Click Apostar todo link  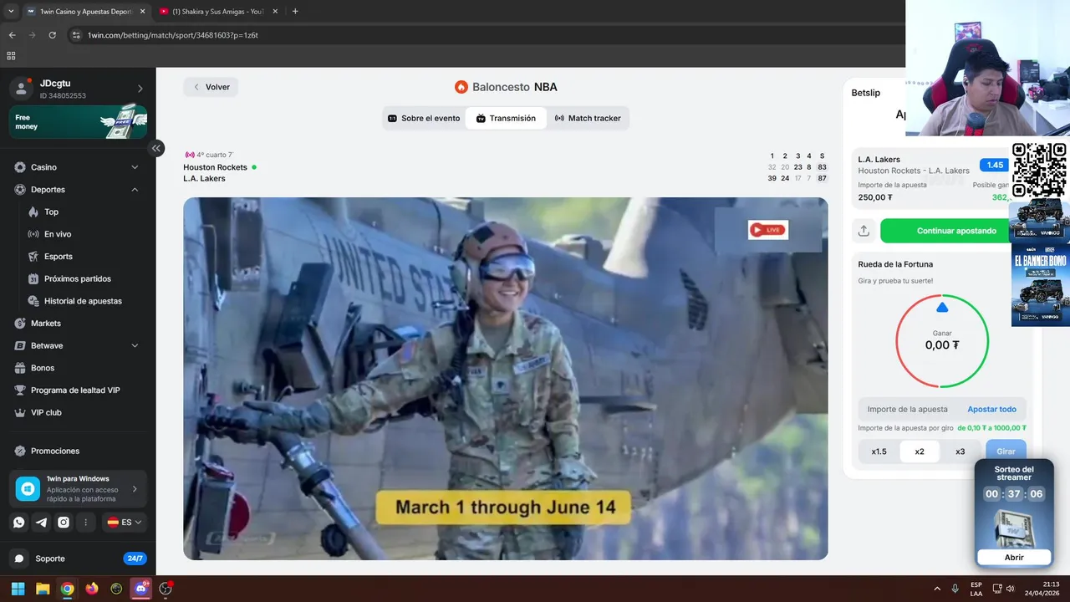tap(991, 410)
